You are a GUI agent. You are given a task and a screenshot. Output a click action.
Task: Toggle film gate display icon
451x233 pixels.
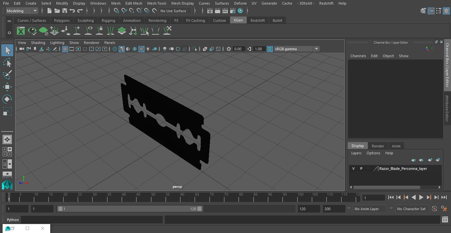pyautogui.click(x=72, y=49)
